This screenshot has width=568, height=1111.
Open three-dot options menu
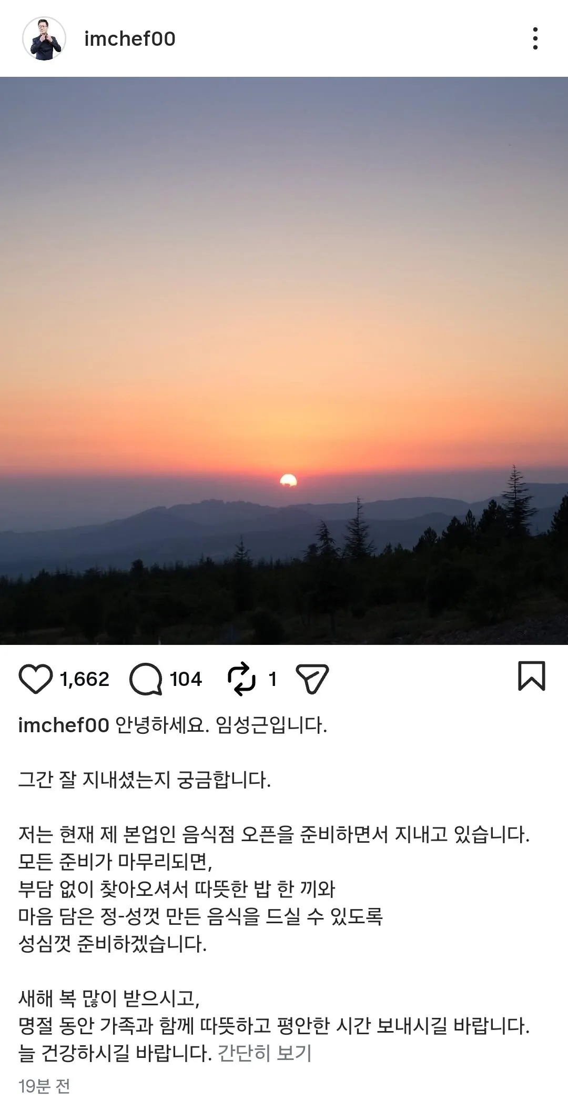point(535,38)
